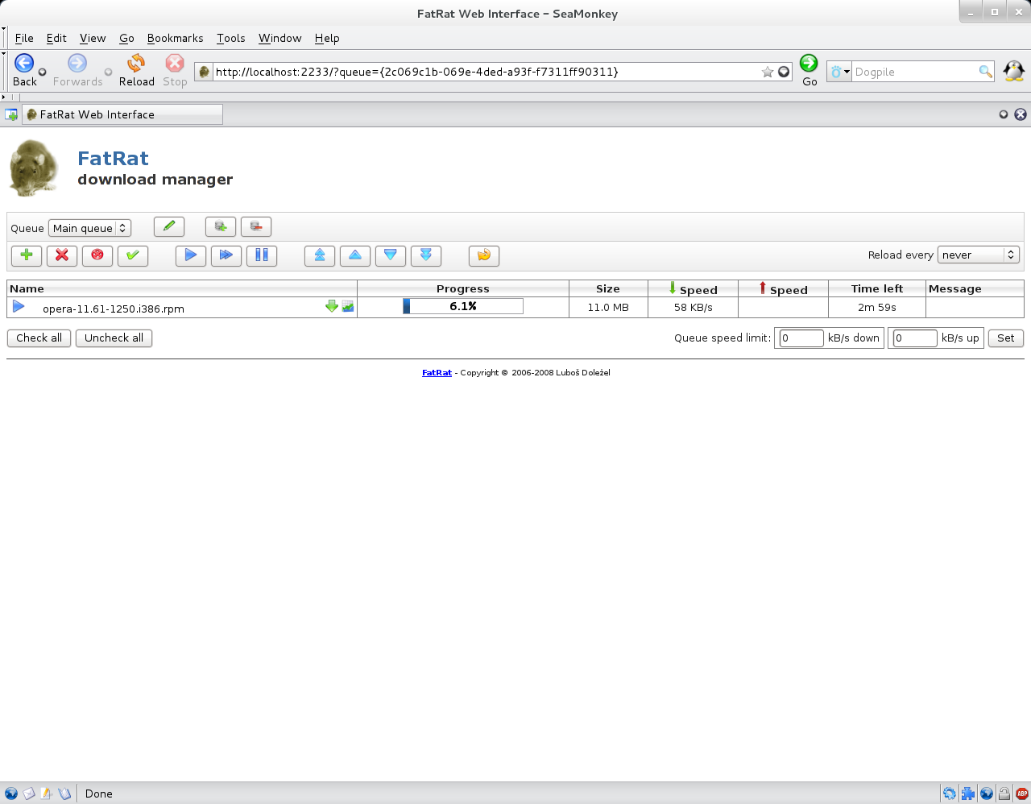Image resolution: width=1031 pixels, height=804 pixels.
Task: Move transfer to bottom with double-down arrow
Action: click(426, 255)
